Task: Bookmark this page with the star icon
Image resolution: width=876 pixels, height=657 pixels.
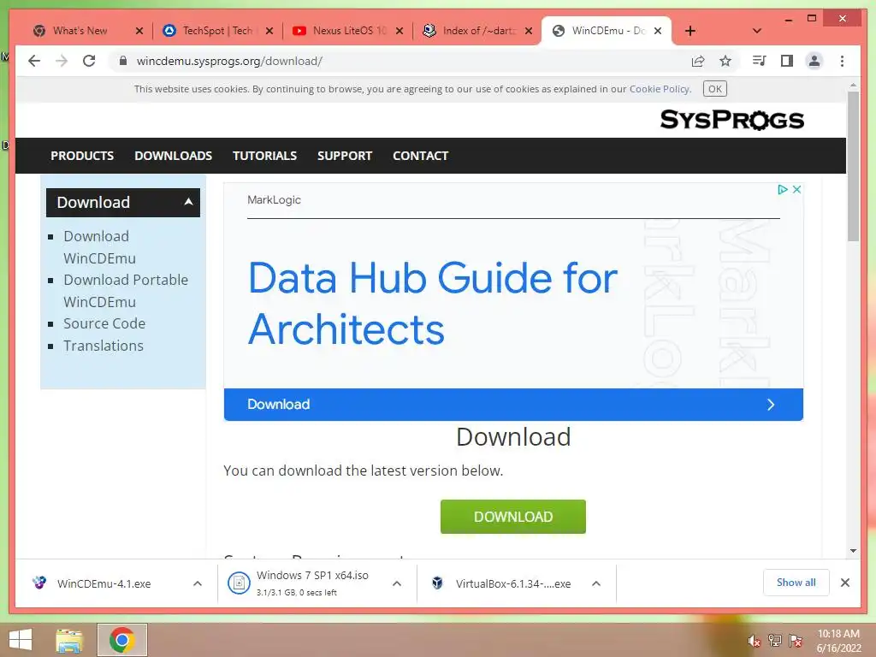Action: pyautogui.click(x=725, y=61)
